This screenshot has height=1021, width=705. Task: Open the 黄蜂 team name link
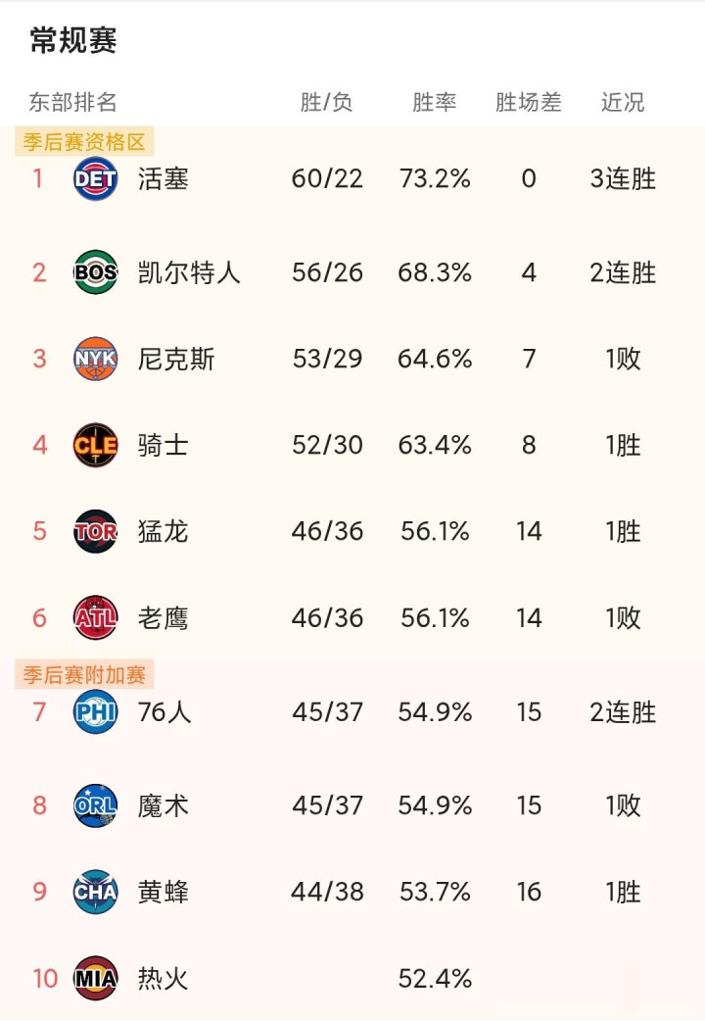click(x=163, y=892)
